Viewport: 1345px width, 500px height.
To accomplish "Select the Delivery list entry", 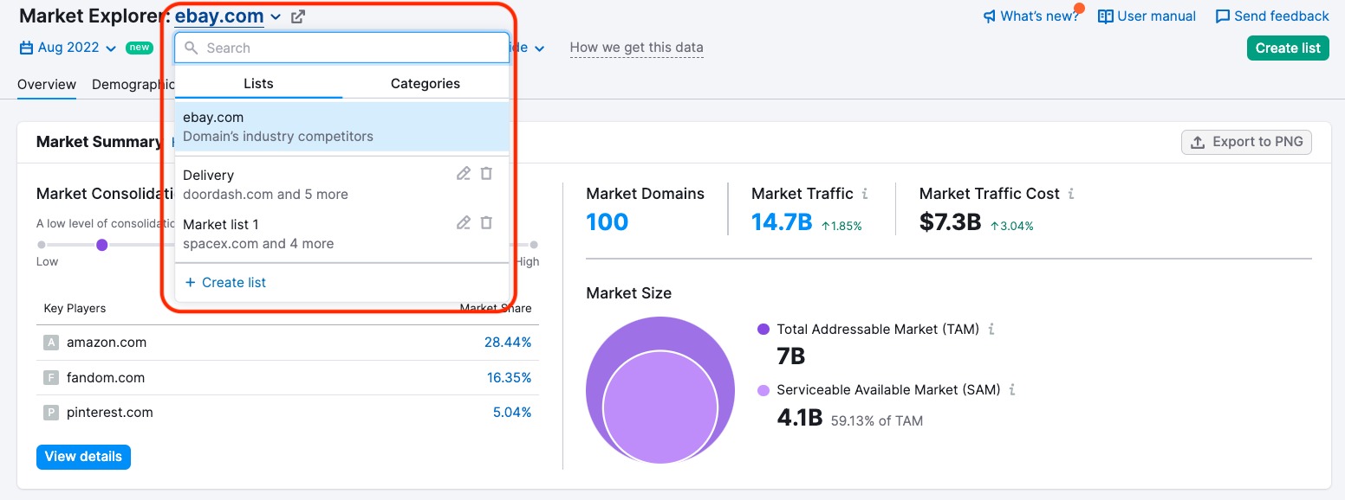I will 341,184.
